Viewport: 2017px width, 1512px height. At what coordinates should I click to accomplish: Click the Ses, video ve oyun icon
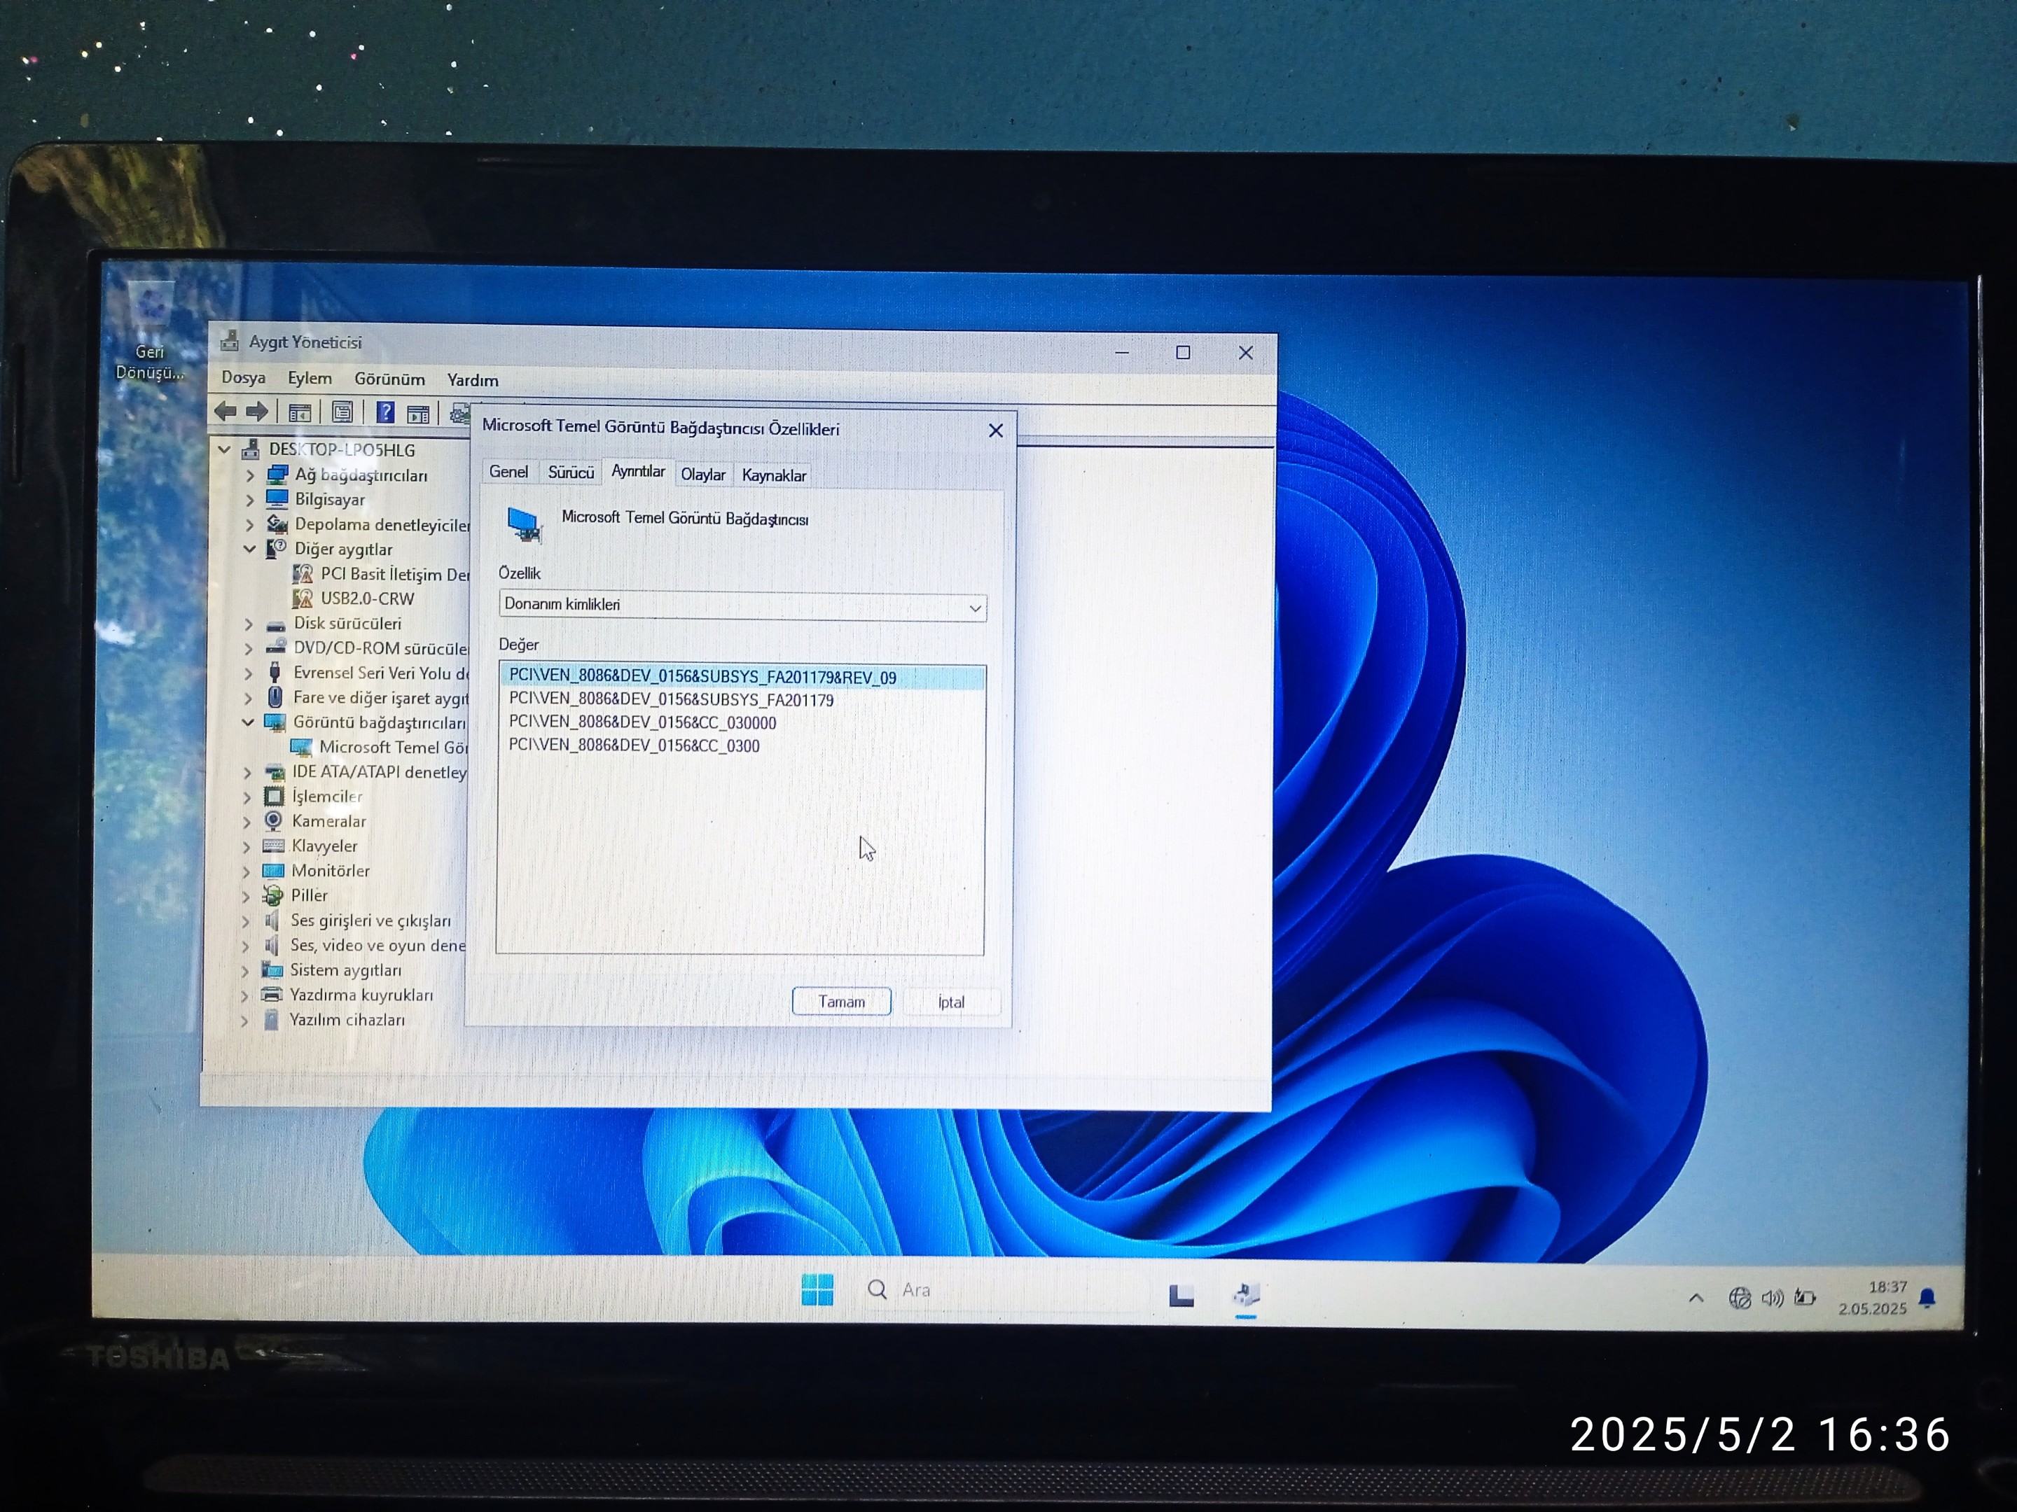272,945
